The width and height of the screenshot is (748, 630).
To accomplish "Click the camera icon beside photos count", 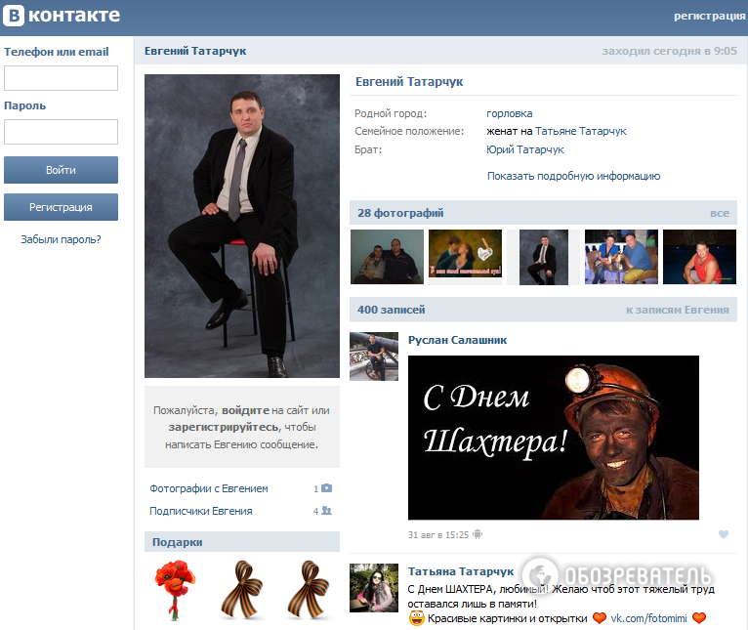I will [x=327, y=488].
